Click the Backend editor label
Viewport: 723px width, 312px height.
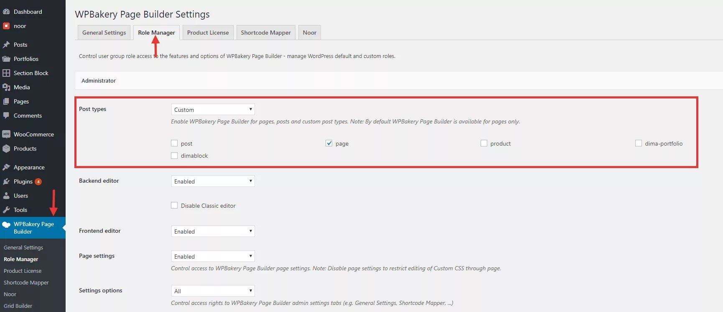click(x=99, y=181)
